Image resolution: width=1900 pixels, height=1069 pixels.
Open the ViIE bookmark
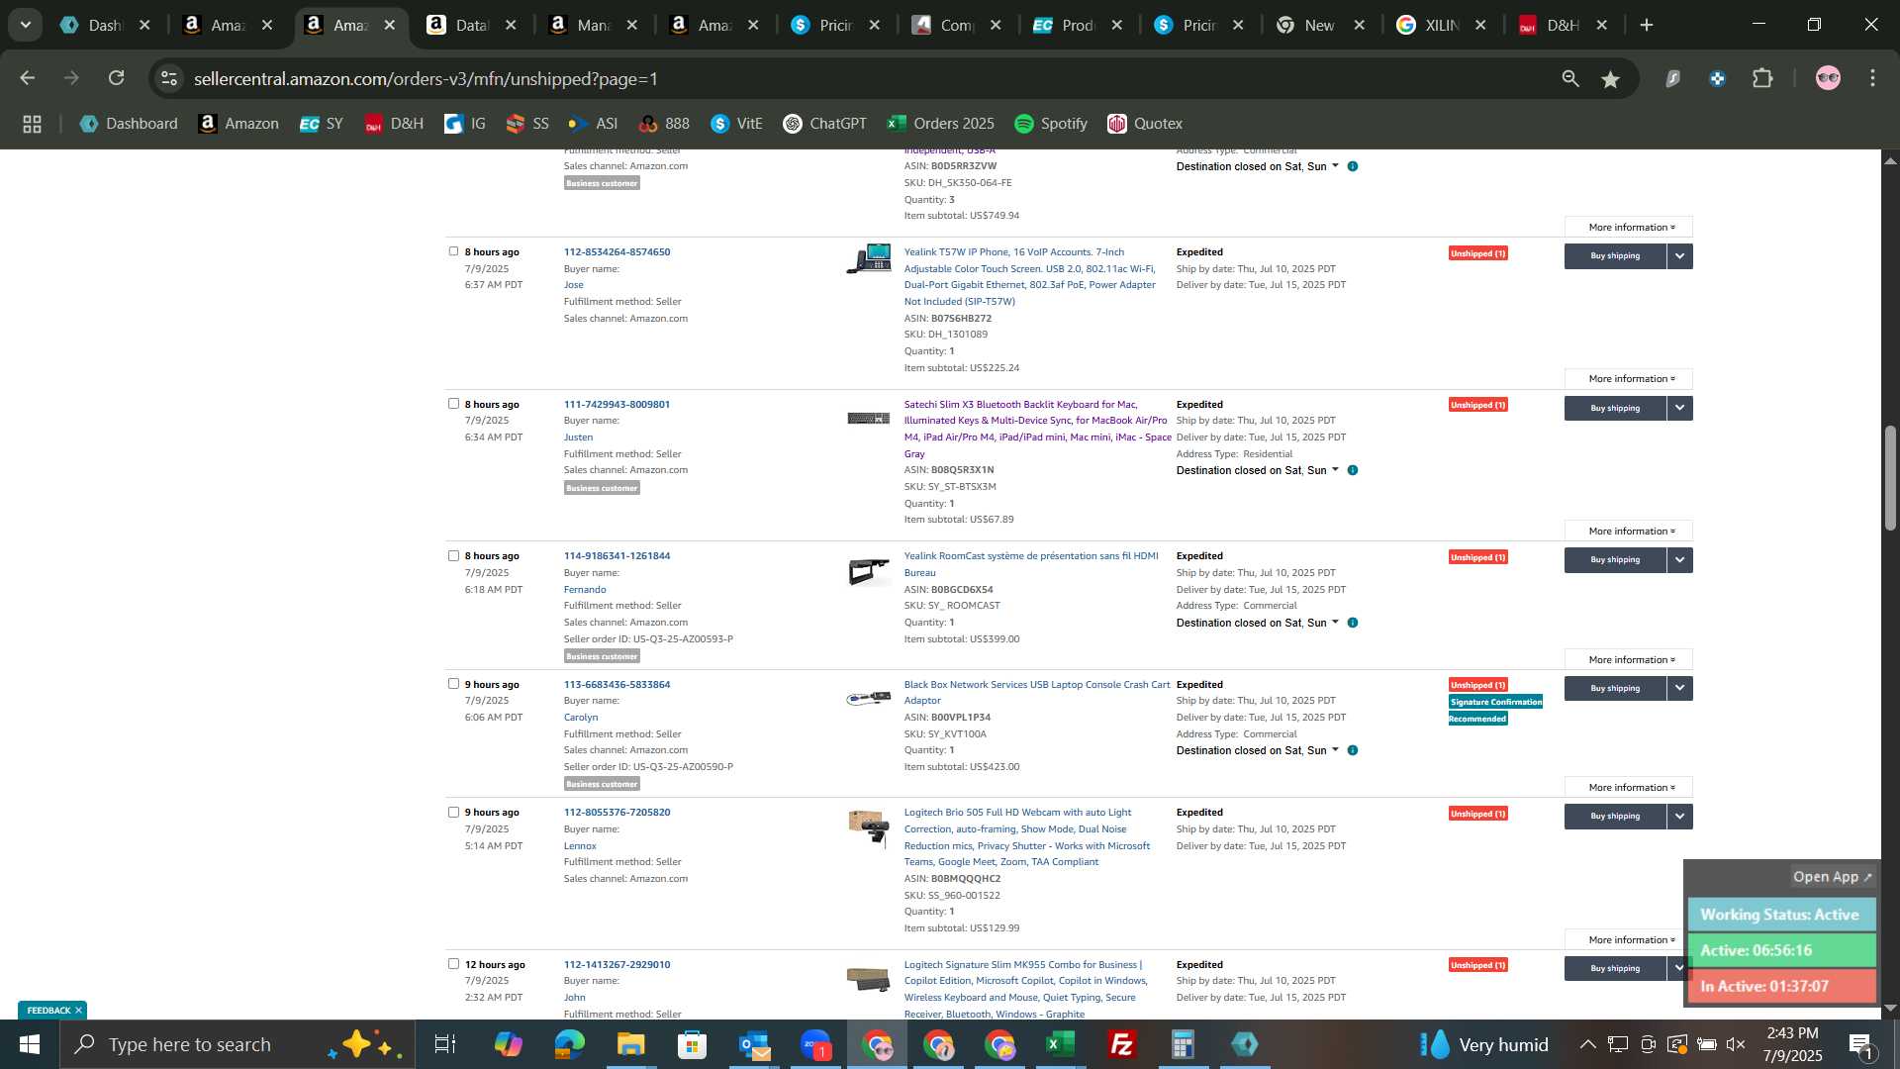click(x=736, y=124)
